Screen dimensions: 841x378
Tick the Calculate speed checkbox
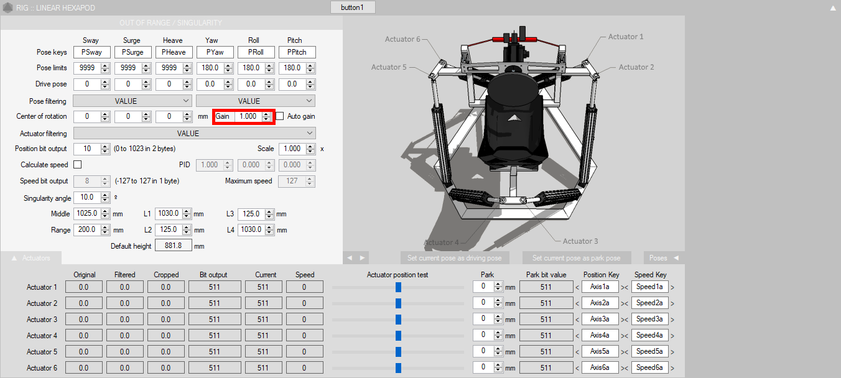coord(78,165)
